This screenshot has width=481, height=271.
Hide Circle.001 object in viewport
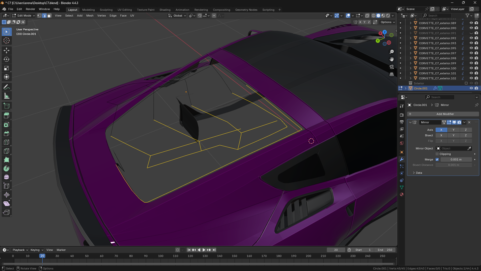pos(471,88)
